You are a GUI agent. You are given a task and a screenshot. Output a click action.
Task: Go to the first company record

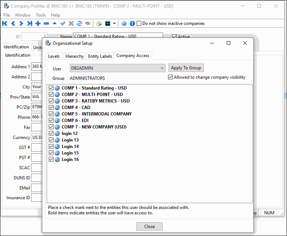tap(5, 23)
